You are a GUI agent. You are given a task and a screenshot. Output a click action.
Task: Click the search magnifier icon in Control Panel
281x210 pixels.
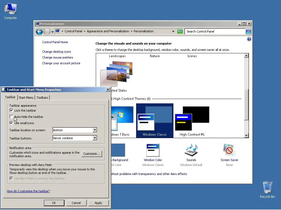248,31
